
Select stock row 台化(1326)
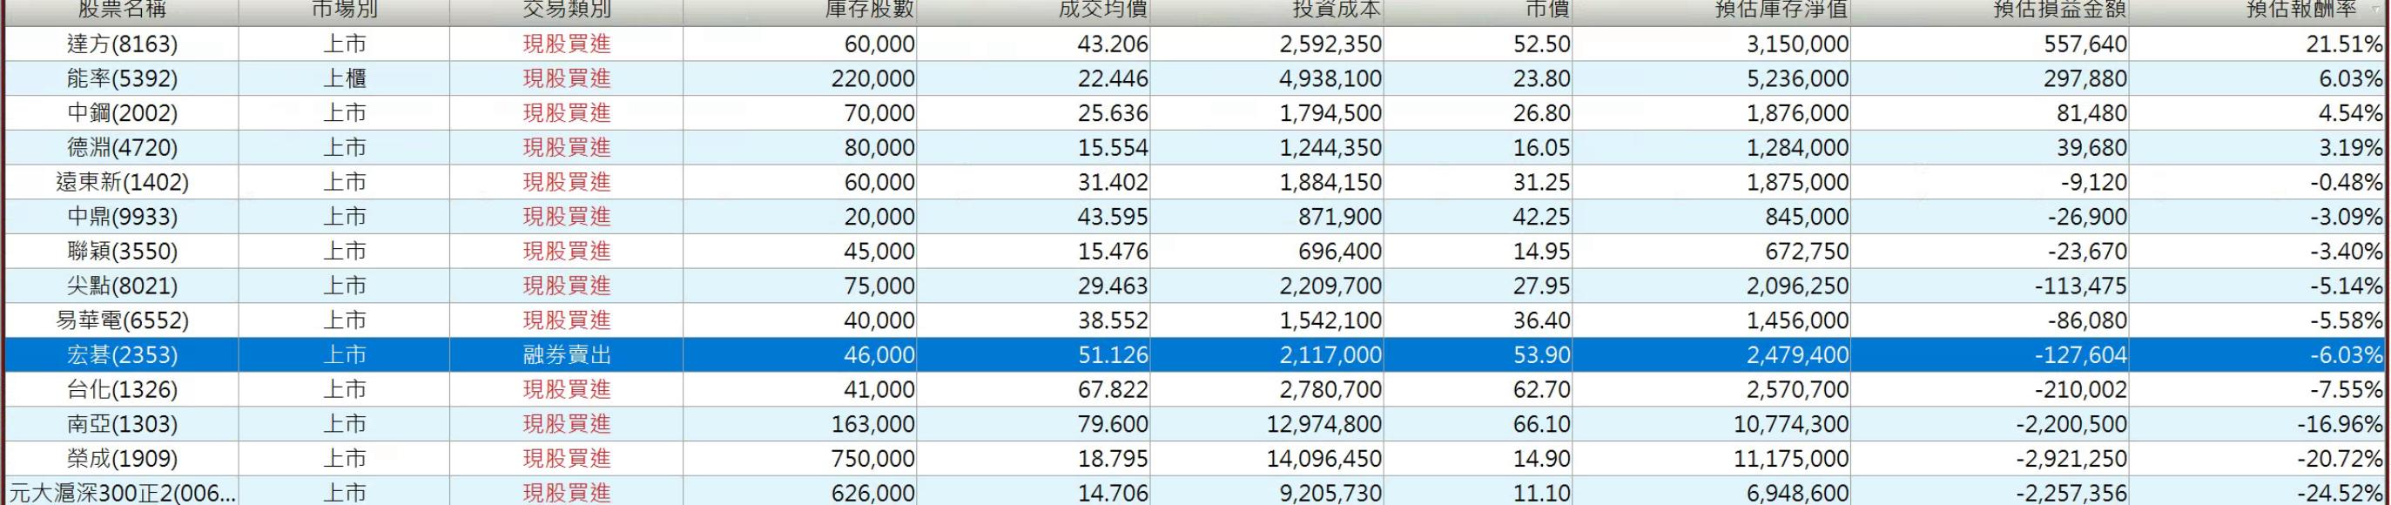[x=1195, y=389]
